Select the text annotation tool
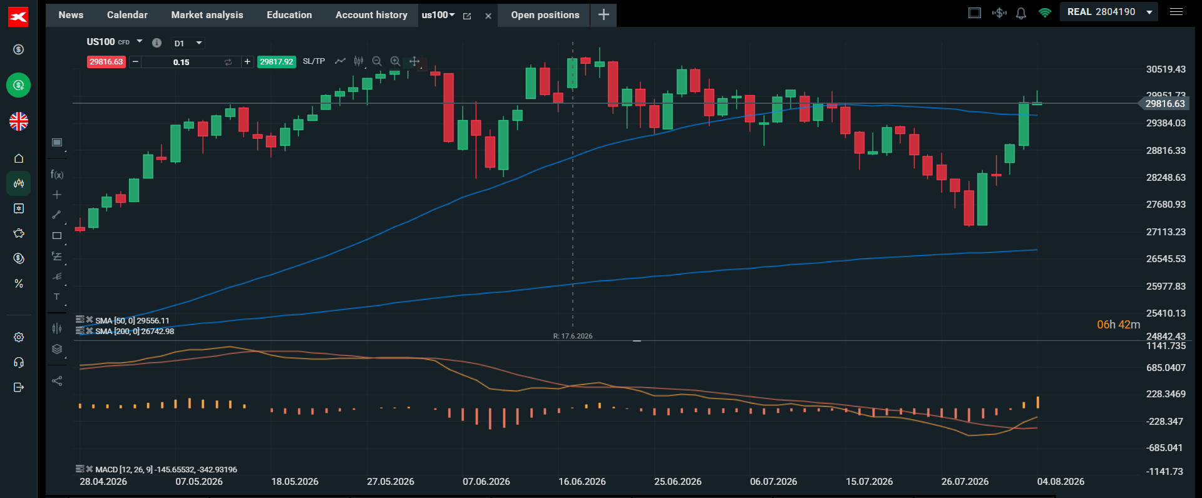The height and width of the screenshot is (498, 1202). (x=57, y=297)
